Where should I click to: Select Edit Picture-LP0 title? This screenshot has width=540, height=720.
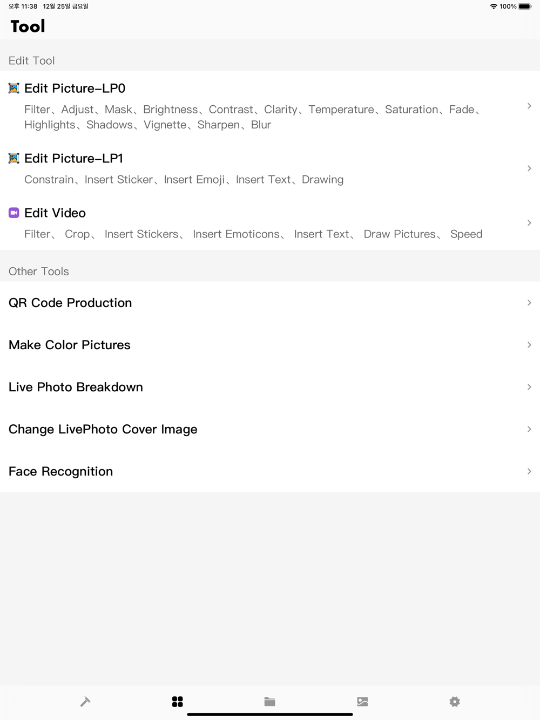[75, 88]
